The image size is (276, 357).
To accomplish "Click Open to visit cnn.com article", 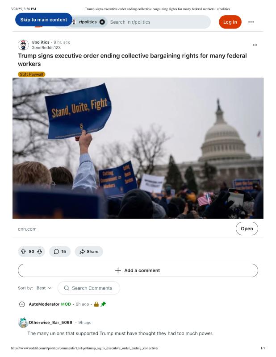I will point(247,228).
